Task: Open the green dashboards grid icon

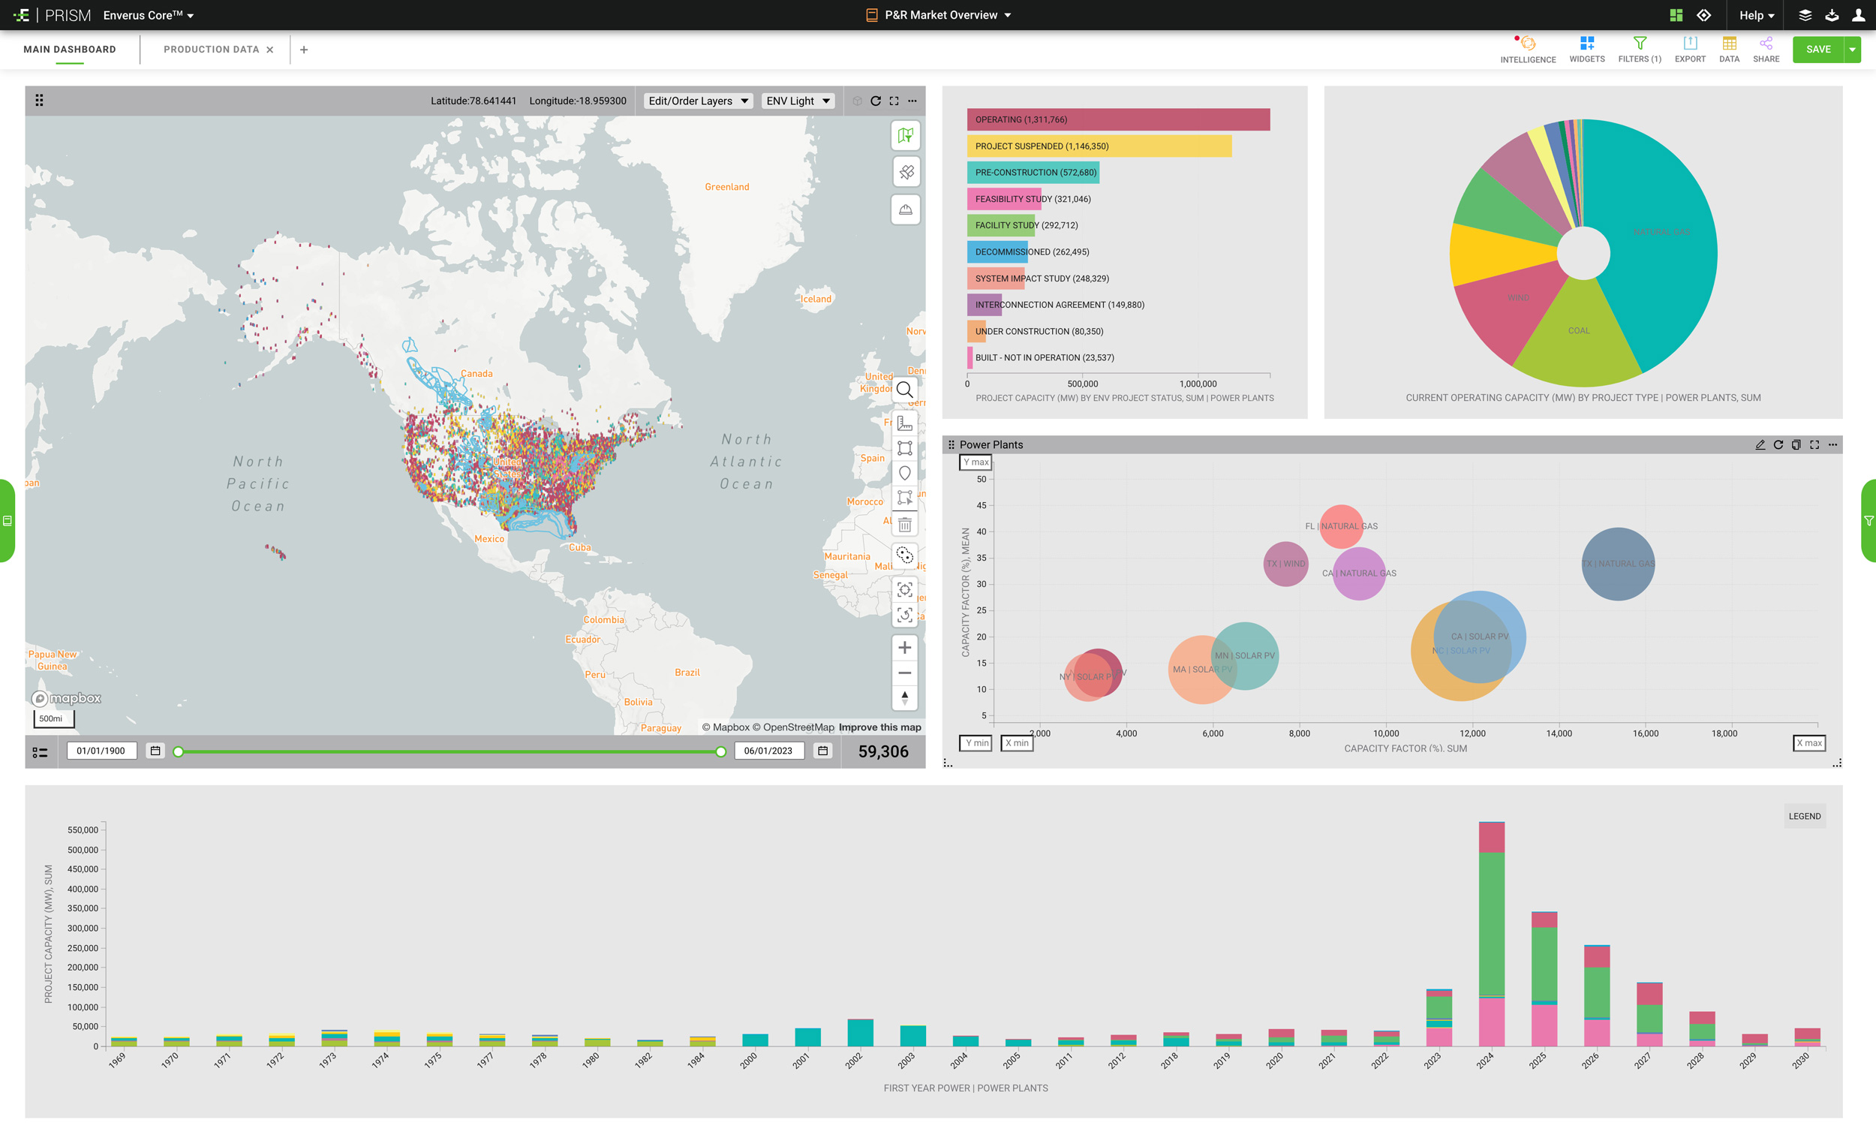Action: coord(1676,15)
